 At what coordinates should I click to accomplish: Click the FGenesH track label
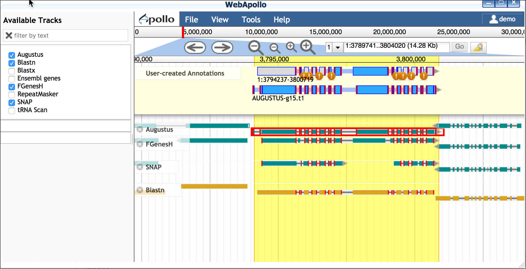(x=159, y=144)
